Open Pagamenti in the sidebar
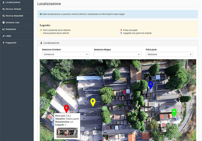The width and height of the screenshot is (202, 141). pyautogui.click(x=17, y=43)
